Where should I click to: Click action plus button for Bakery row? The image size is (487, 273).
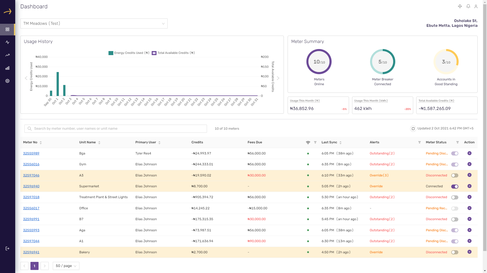coord(469,252)
